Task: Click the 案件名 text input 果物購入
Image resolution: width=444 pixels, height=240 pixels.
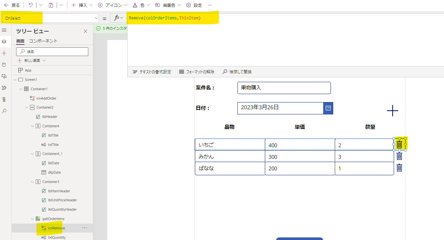Action: pyautogui.click(x=284, y=88)
